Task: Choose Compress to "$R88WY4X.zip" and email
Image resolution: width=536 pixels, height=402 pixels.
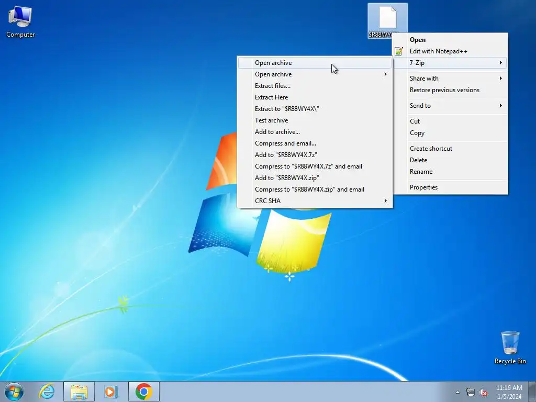Action: click(315, 189)
